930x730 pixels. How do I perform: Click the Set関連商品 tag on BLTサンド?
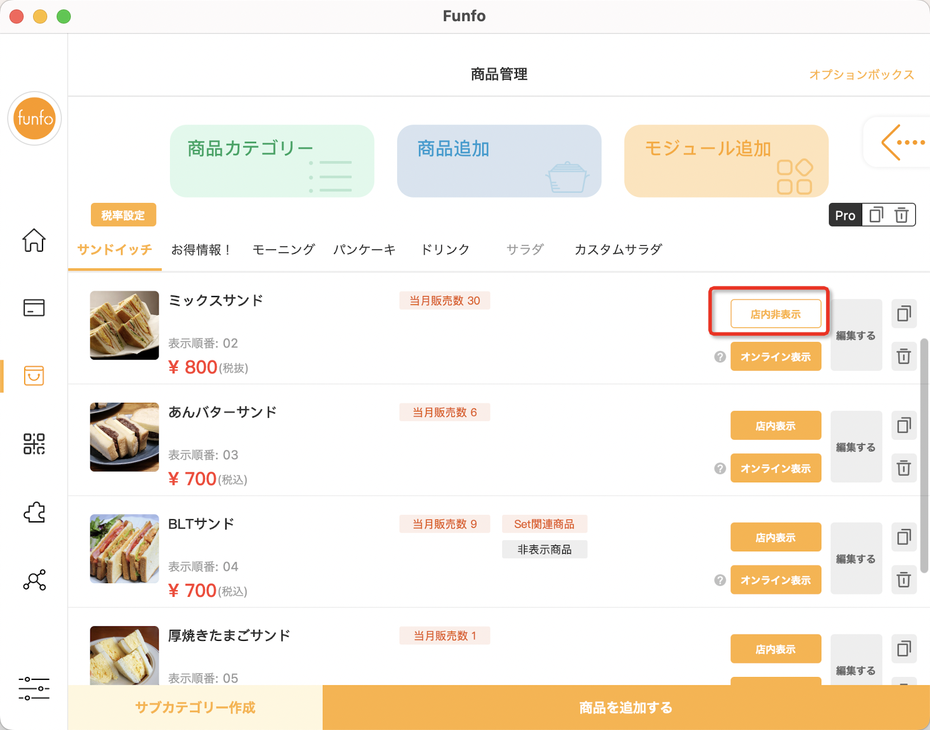tap(544, 524)
